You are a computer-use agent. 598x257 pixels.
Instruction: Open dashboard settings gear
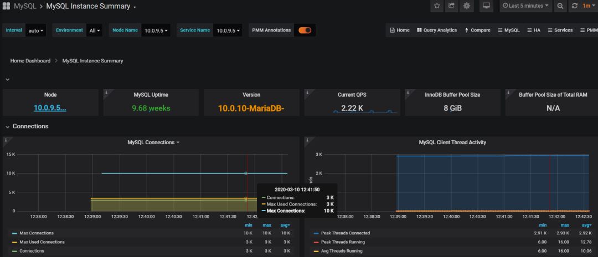pos(467,6)
